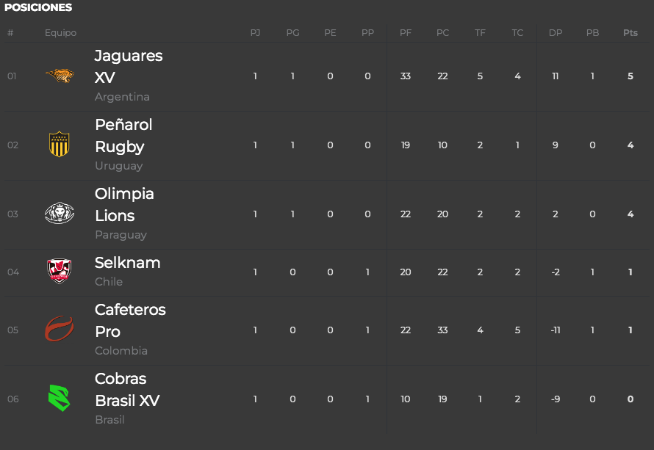Click the Olimpia Lions lion head logo

[x=60, y=213]
